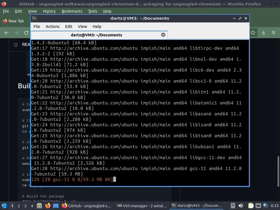Reload the Firefox page

(x=26, y=33)
